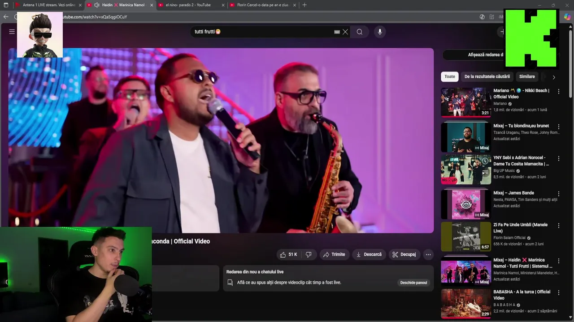Select De la rezultatele căutării chip
Image resolution: width=574 pixels, height=322 pixels.
tap(487, 76)
